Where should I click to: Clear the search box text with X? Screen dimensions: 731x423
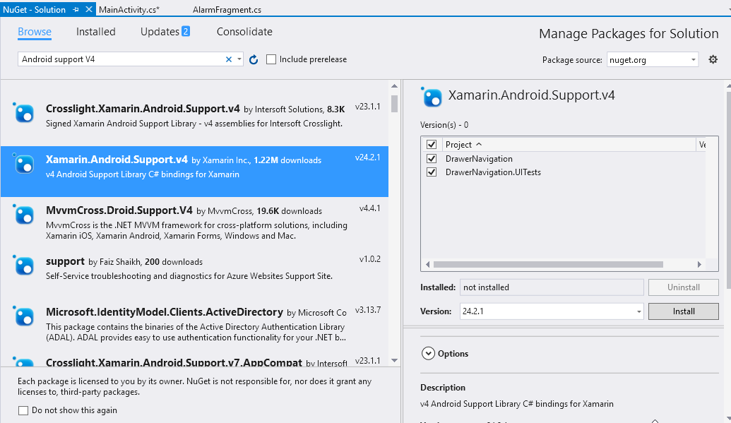228,59
